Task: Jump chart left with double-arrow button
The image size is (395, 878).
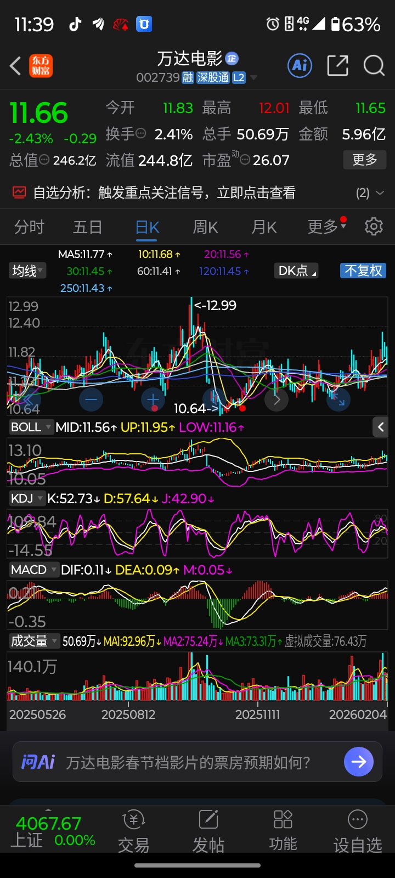Action: 29,399
